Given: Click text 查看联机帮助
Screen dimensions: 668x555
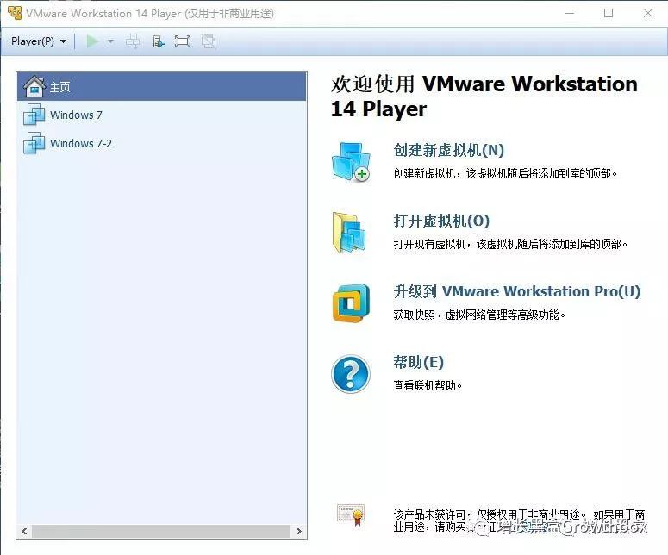Looking at the screenshot, I should click(x=428, y=385).
